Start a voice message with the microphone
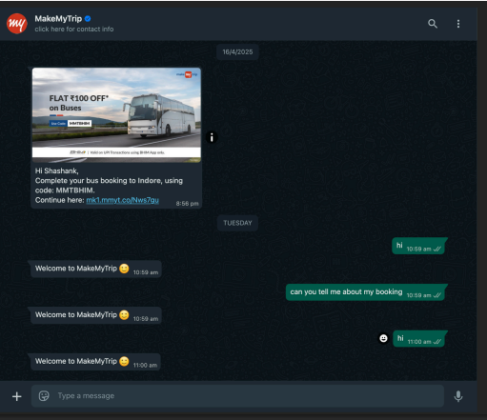 [458, 396]
